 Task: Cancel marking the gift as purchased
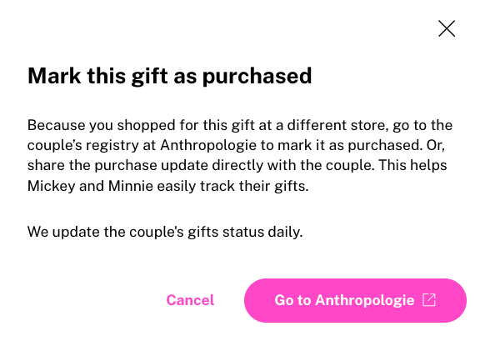190,300
